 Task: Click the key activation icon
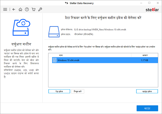[x=40, y=9]
